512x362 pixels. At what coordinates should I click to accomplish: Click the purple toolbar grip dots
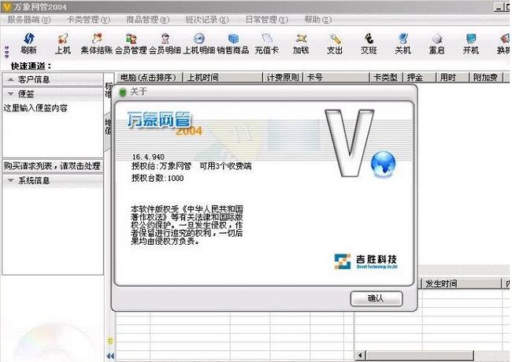click(x=6, y=52)
